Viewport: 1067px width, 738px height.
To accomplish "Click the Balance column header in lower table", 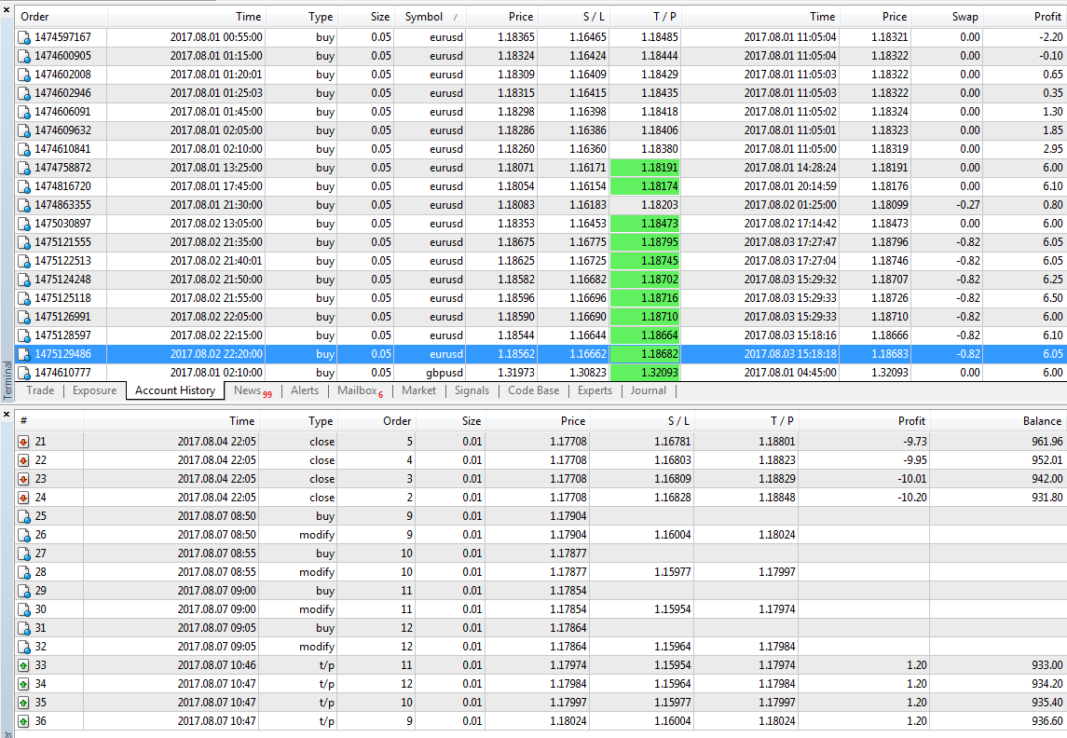I will pyautogui.click(x=998, y=421).
